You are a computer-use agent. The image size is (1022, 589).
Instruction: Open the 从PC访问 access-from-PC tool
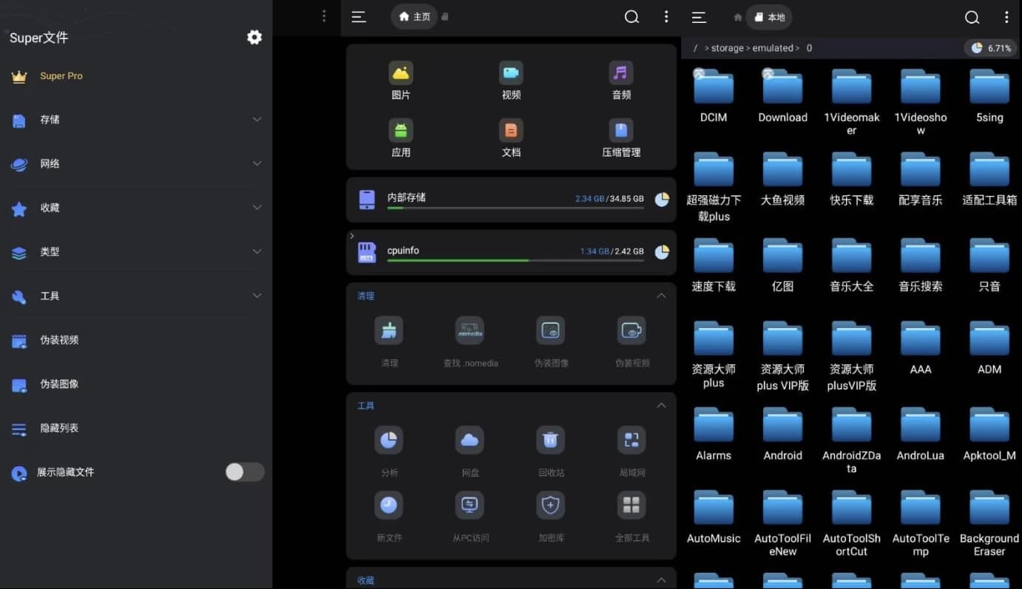(470, 505)
